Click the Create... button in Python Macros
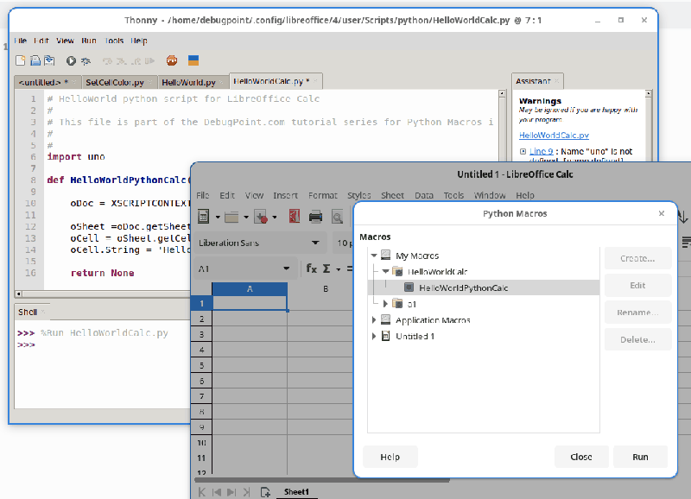This screenshot has height=499, width=691. [637, 258]
